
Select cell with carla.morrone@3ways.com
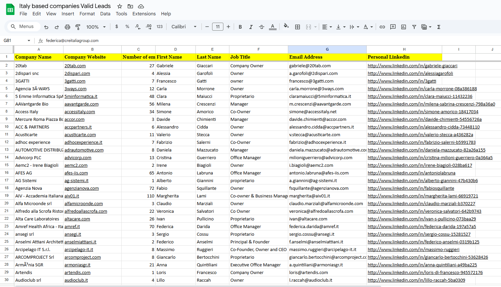(327, 89)
